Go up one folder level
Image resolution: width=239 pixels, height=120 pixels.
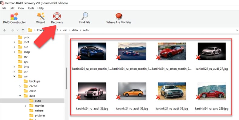click(23, 30)
